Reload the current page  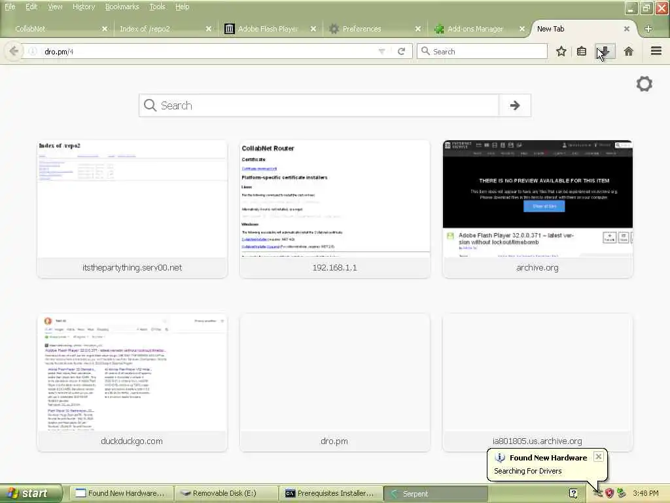tap(401, 51)
